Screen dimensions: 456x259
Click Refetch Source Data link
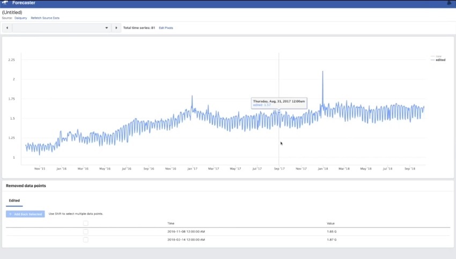click(45, 18)
